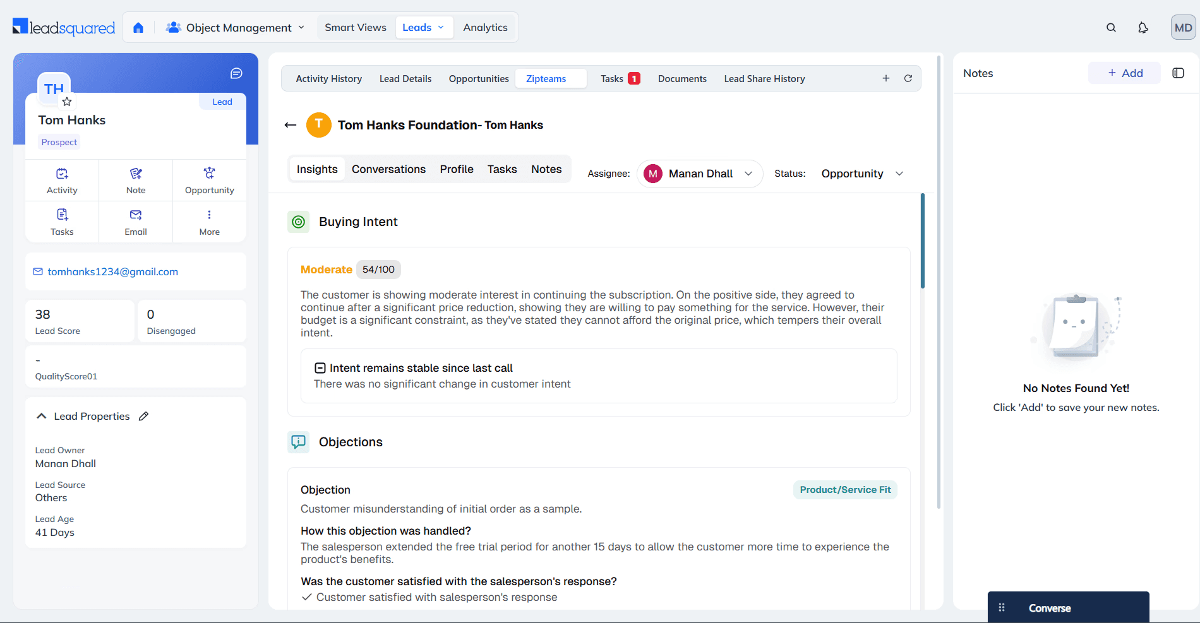The width and height of the screenshot is (1200, 623).
Task: Edit Lead Properties with pencil icon
Action: coord(144,416)
